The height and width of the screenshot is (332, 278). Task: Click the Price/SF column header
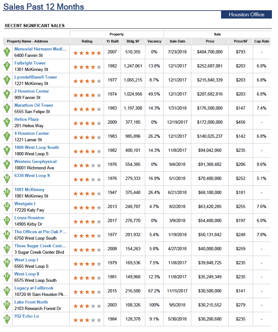coord(241,41)
